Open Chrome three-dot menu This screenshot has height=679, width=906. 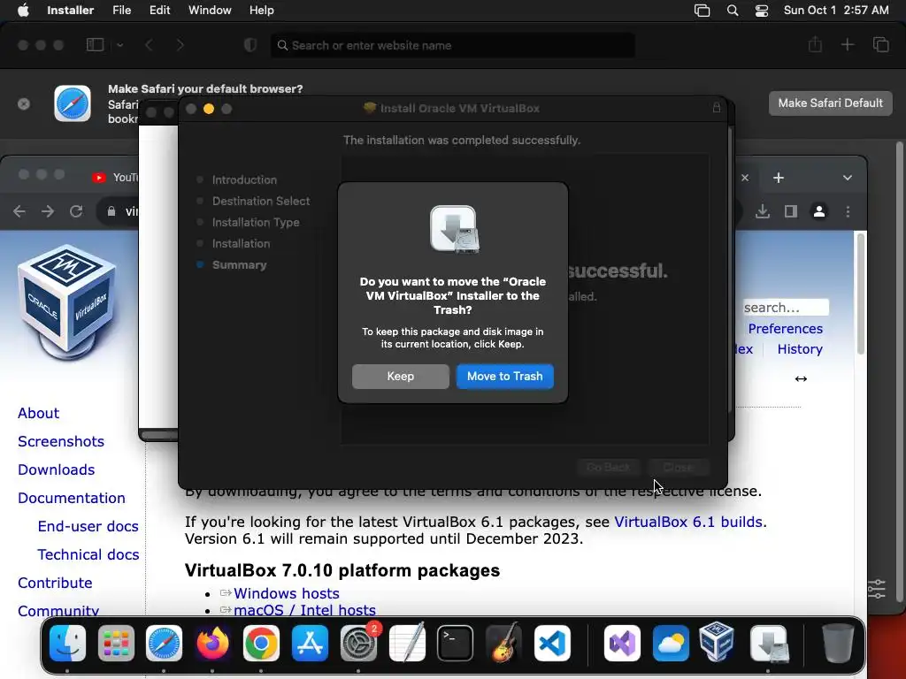[848, 211]
